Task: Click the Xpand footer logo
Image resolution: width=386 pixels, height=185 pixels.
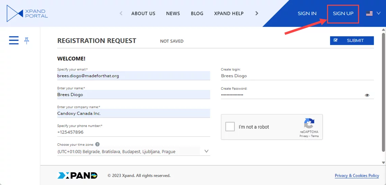Action: pyautogui.click(x=77, y=176)
